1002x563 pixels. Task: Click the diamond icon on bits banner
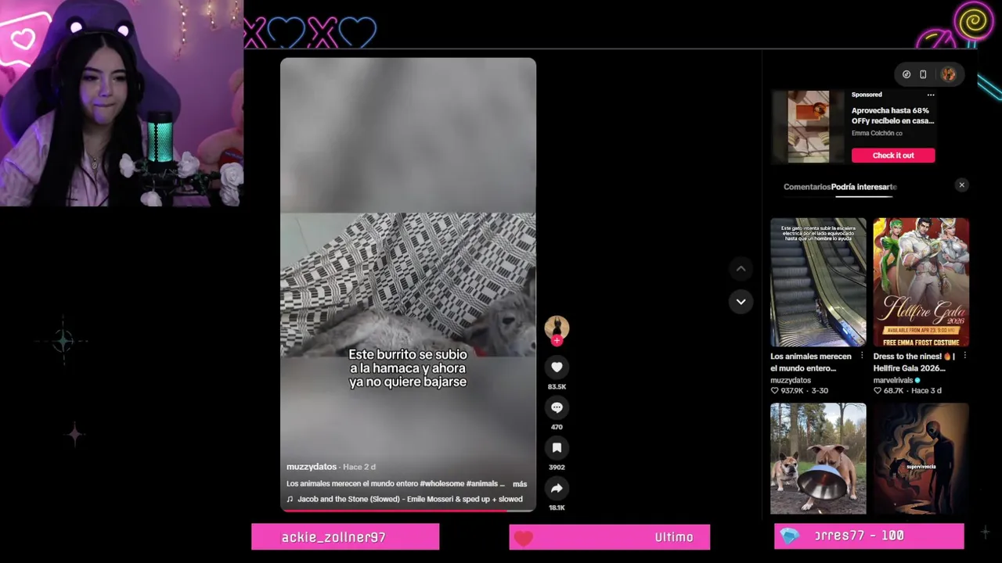click(x=790, y=536)
